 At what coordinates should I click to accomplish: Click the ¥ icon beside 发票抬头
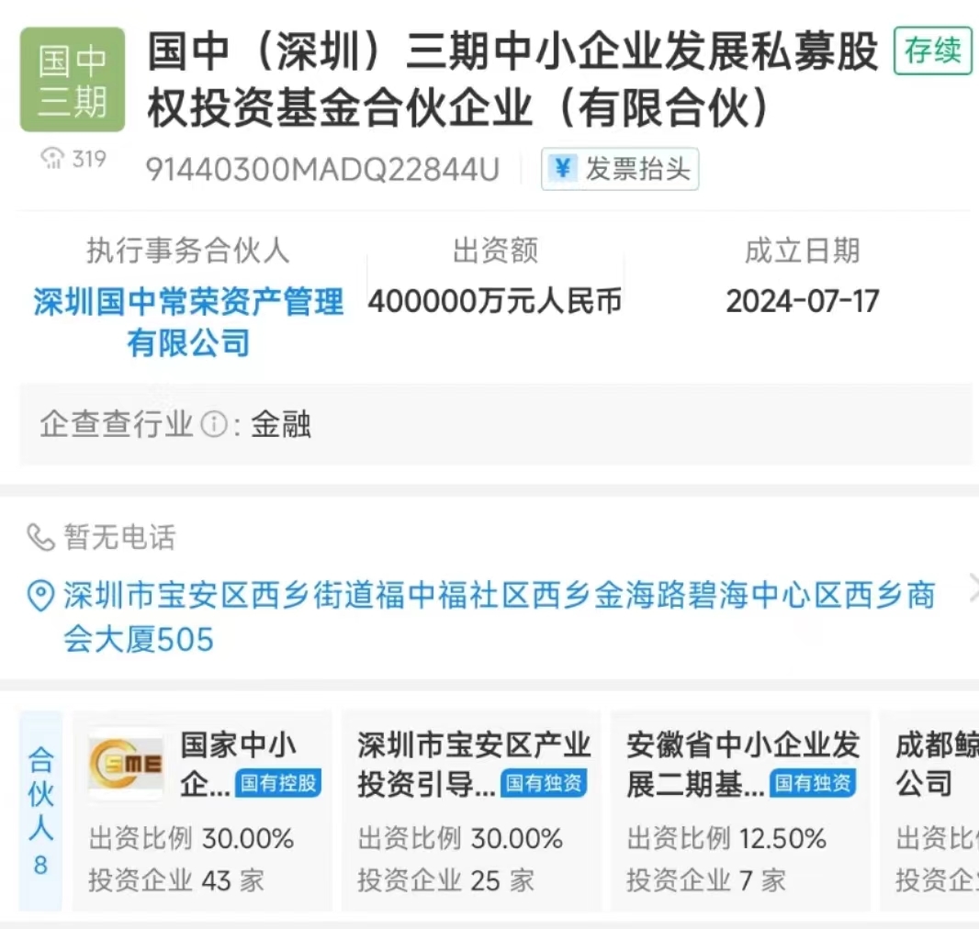[562, 169]
